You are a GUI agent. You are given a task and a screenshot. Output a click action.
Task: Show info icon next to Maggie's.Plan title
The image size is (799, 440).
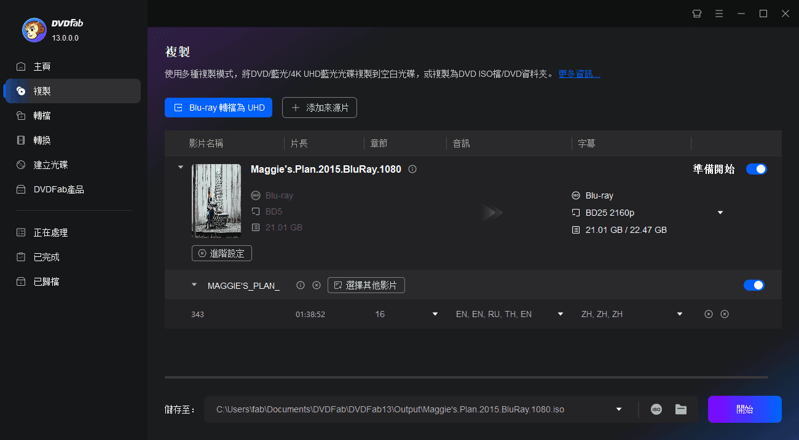pos(412,169)
